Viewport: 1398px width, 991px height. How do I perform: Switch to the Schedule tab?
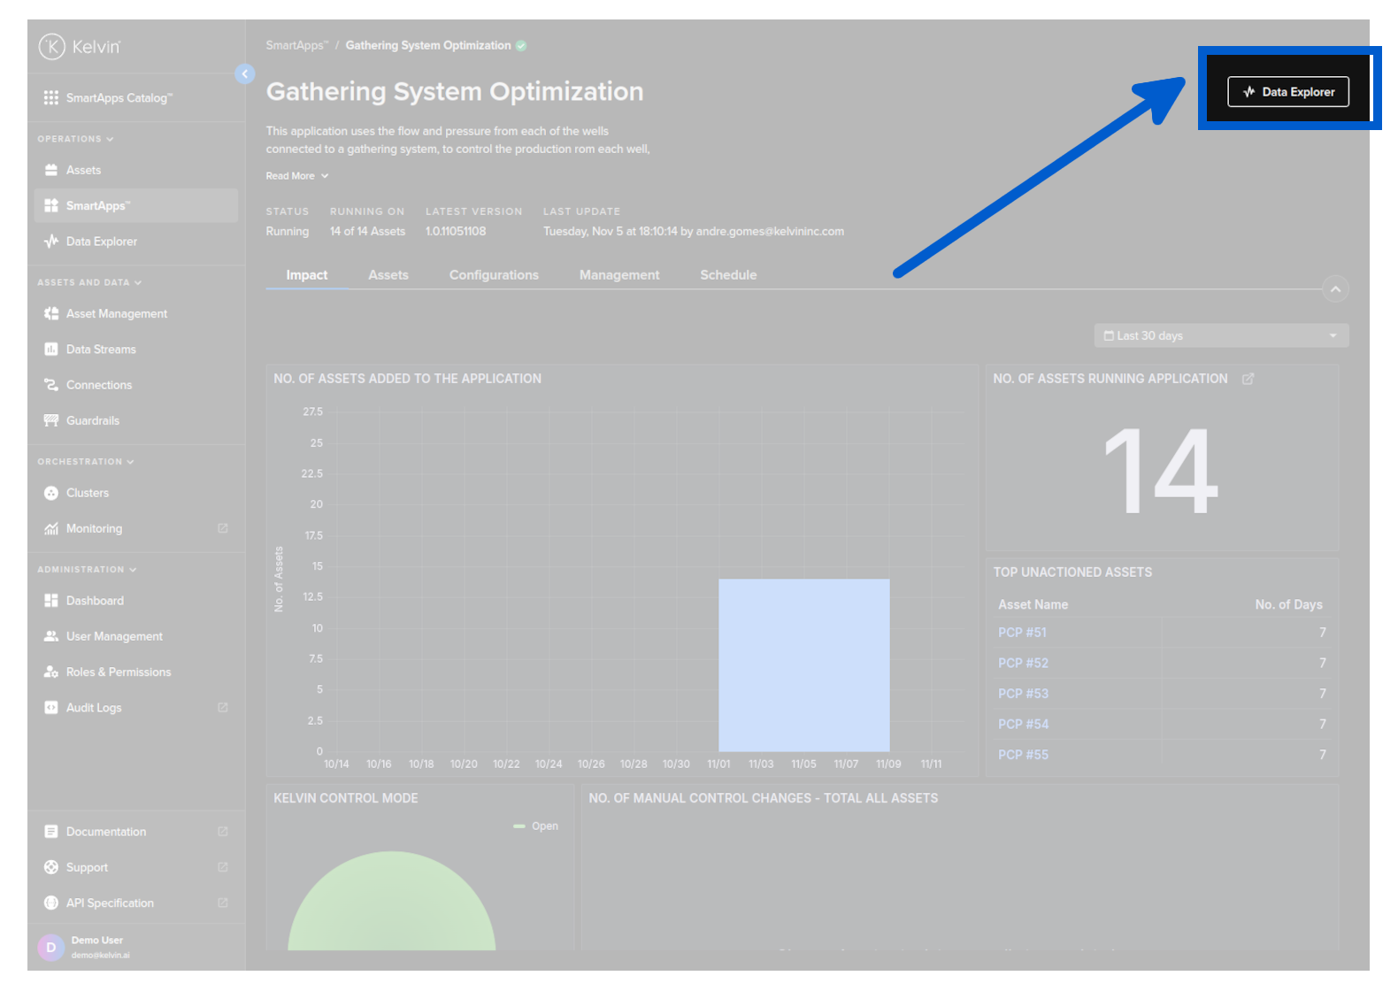(728, 275)
